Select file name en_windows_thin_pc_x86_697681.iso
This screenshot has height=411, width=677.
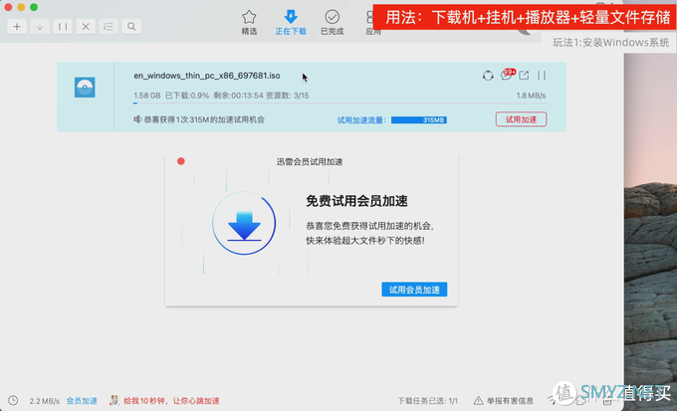coord(207,76)
